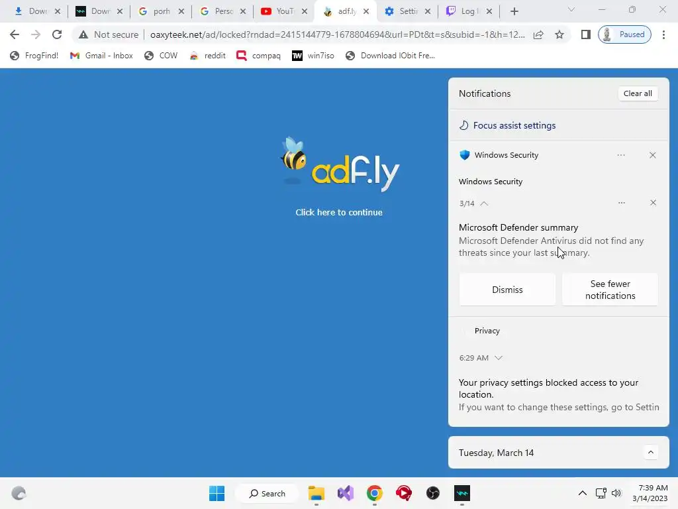Expand the 6:29 AM Privacy notification
Screen dimensions: 678x509
(498, 358)
